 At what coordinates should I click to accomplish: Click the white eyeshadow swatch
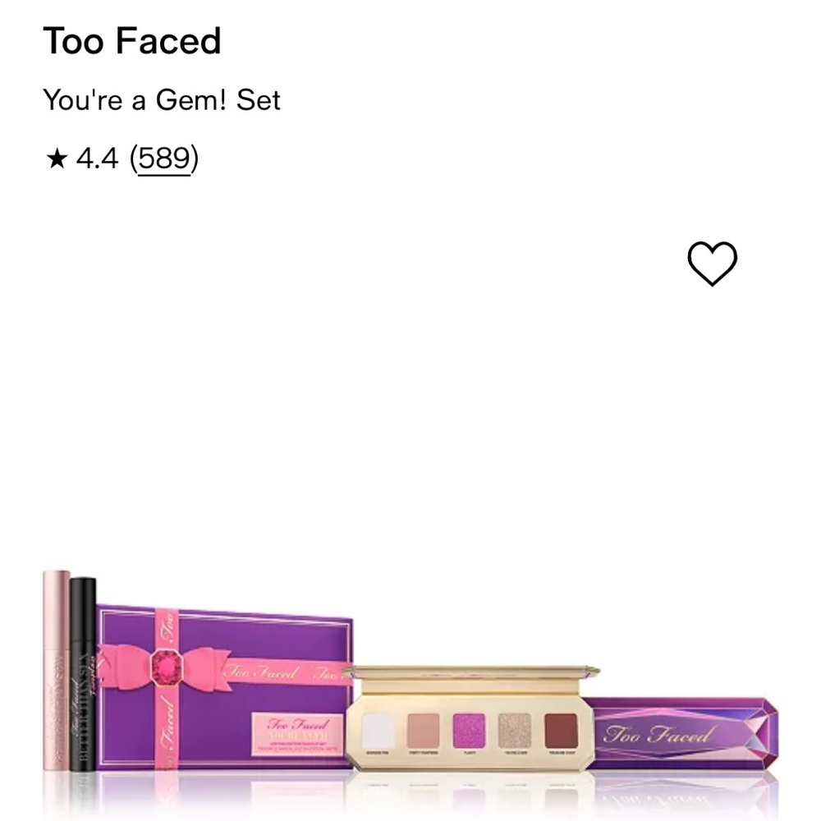(x=379, y=731)
